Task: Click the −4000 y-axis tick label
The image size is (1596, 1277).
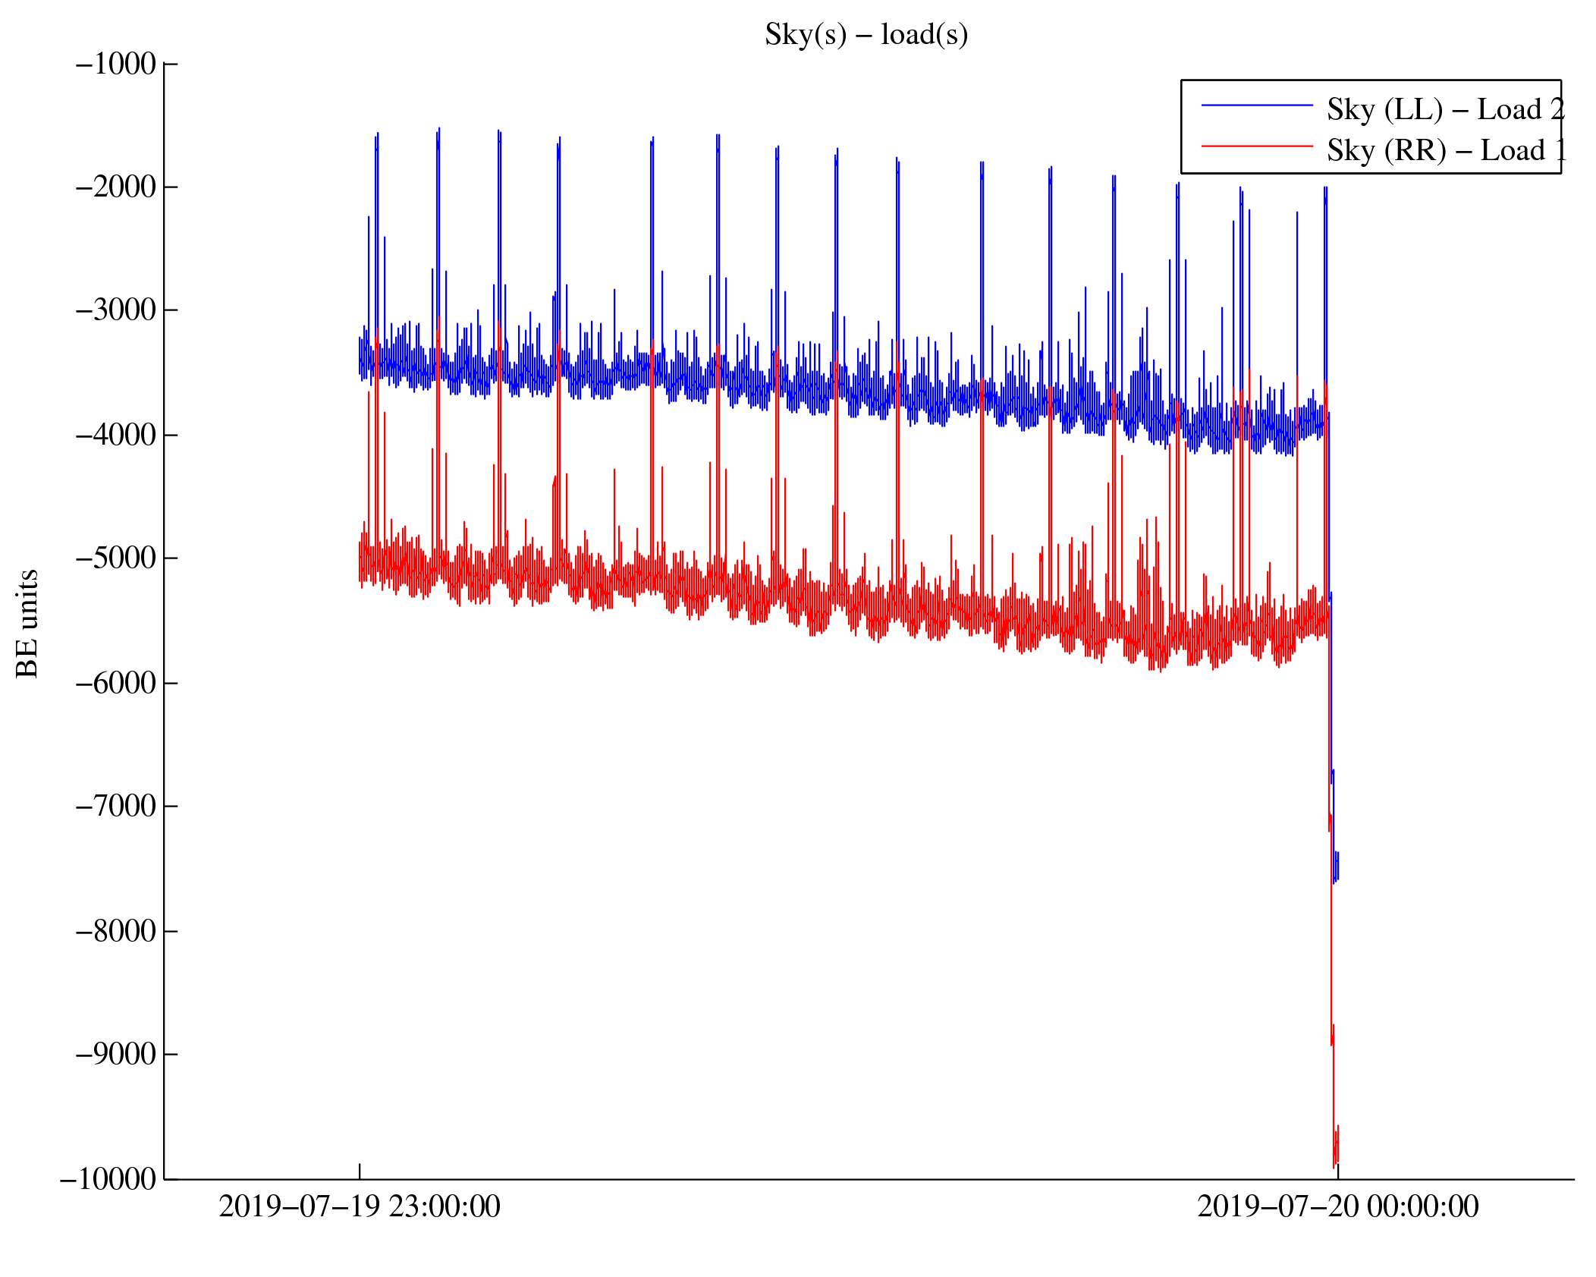Action: 116,435
